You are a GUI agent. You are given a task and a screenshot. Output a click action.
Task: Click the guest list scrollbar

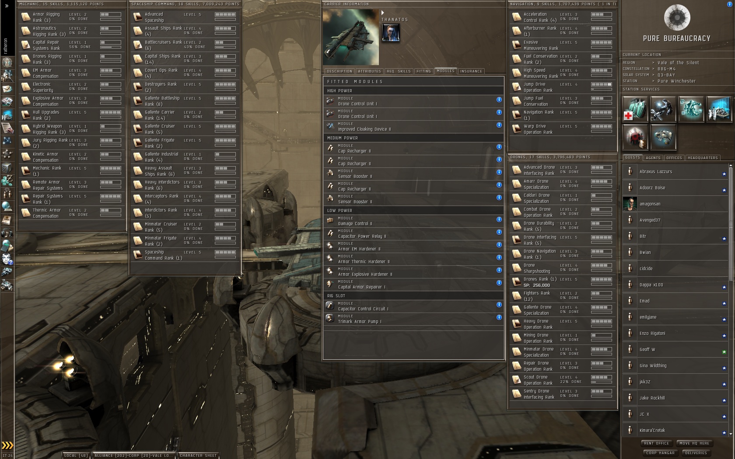click(730, 224)
